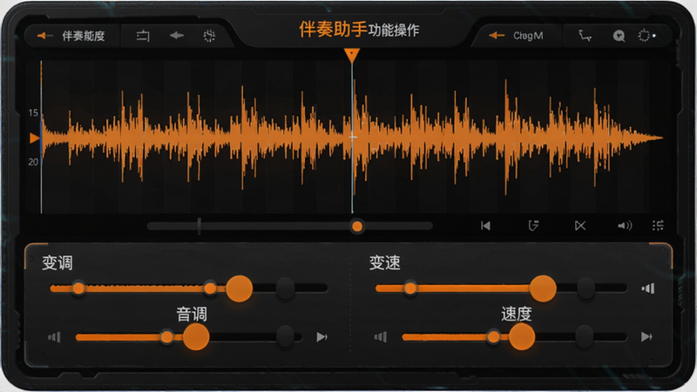This screenshot has height=392, width=697.
Task: Open the 伴奏能度 panel label
Action: 84,36
